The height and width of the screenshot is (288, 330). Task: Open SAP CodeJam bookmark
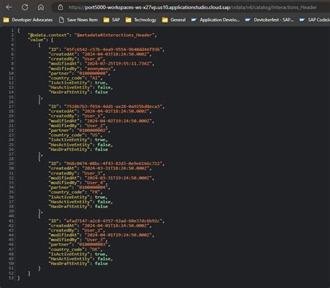315,20
